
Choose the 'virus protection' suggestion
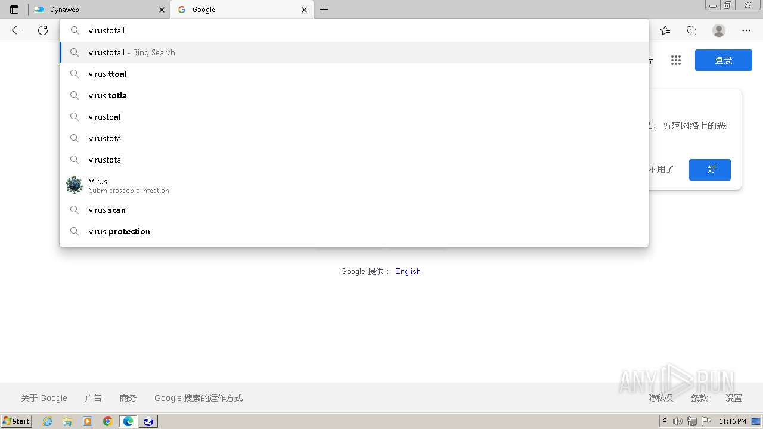click(x=354, y=231)
